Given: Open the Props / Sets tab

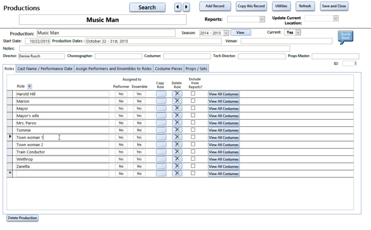Looking at the screenshot, I should (196, 69).
